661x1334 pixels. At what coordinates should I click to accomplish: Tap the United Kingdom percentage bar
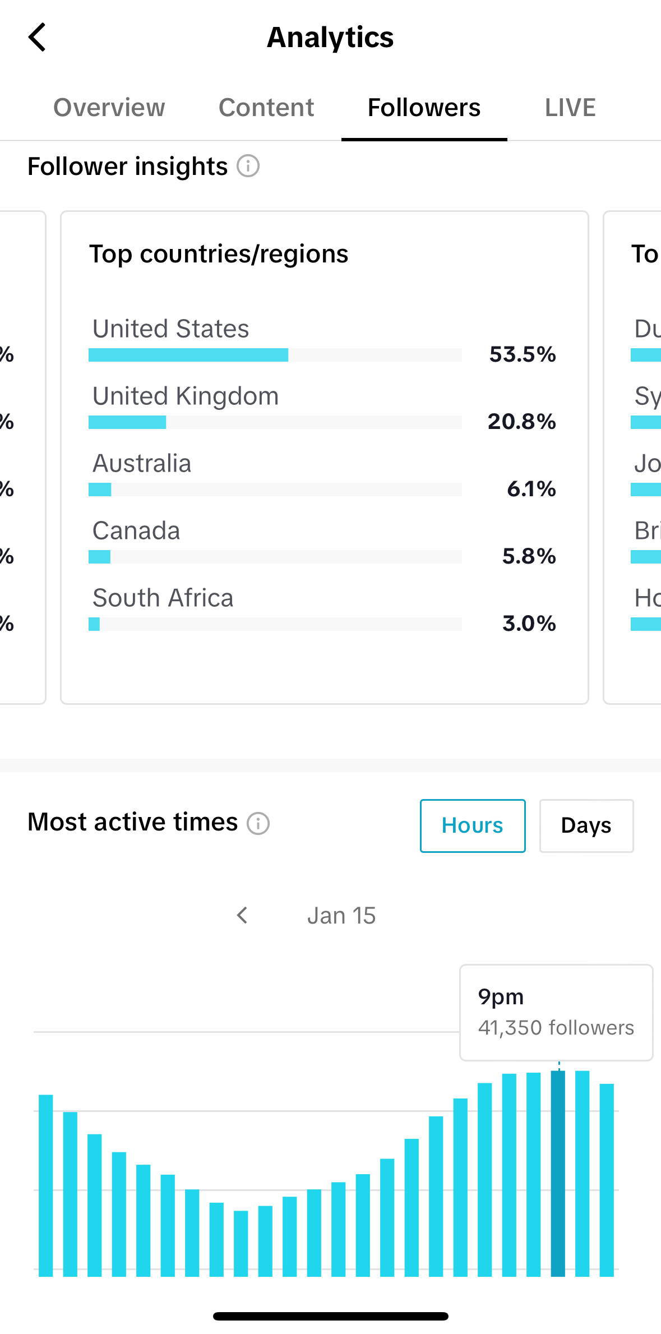(x=275, y=422)
